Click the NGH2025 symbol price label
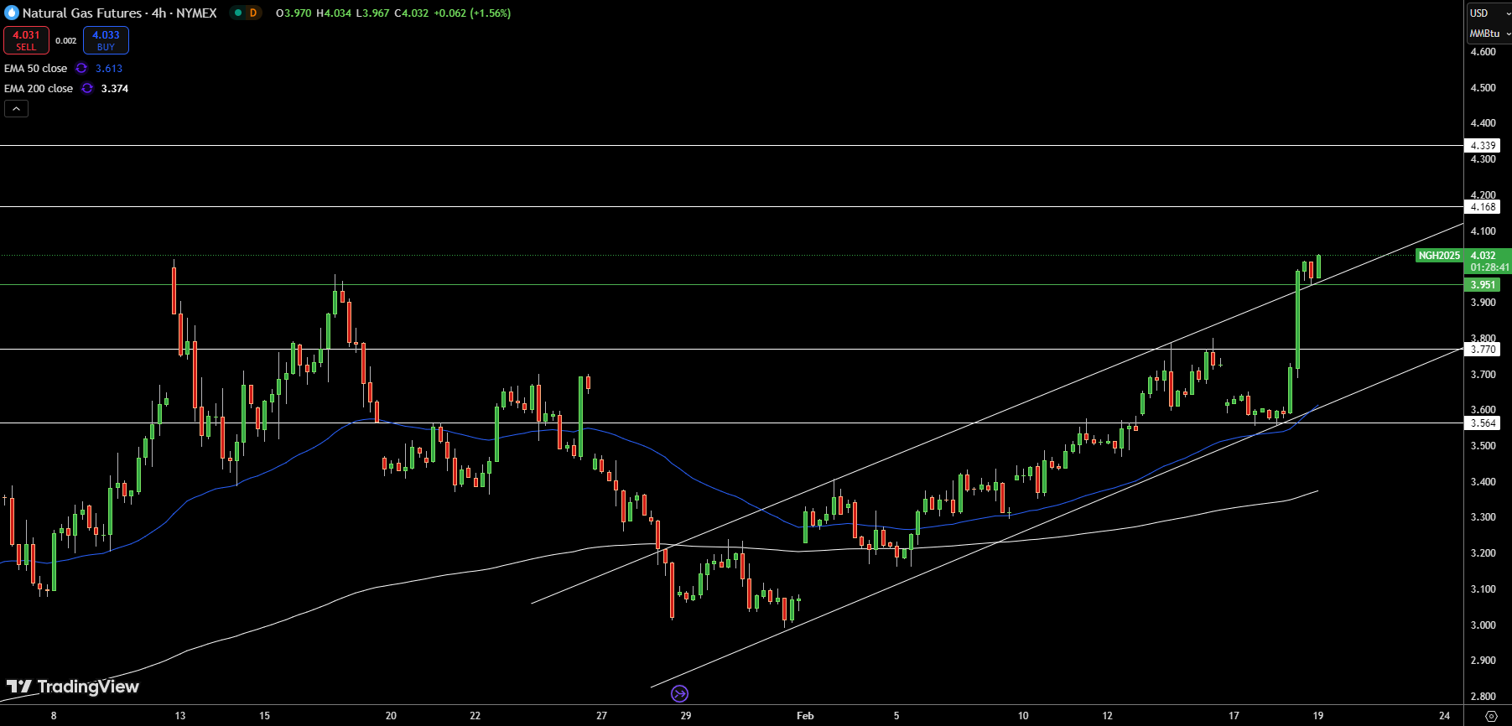The image size is (1512, 726). point(1439,256)
